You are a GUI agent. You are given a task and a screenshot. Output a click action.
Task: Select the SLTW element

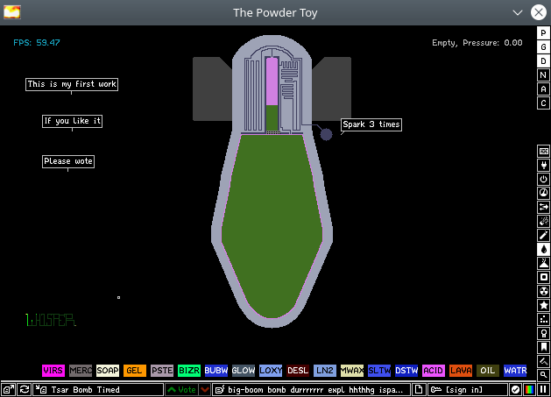[379, 371]
